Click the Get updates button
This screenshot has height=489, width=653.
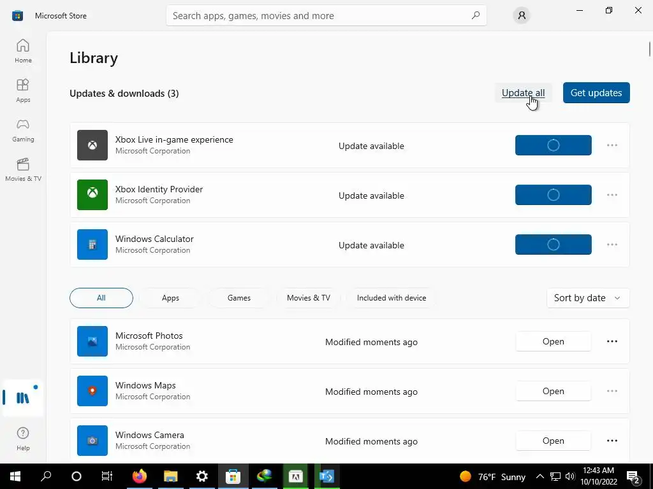pos(596,93)
